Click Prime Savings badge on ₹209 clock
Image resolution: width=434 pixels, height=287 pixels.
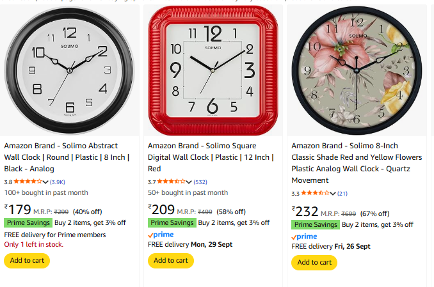coord(172,222)
